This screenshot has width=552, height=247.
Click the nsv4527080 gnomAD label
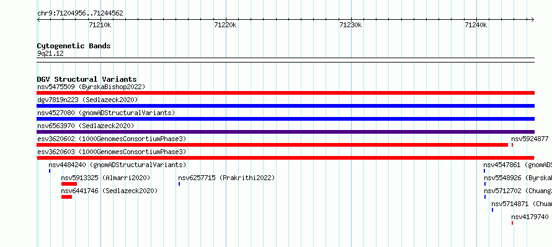tap(106, 113)
